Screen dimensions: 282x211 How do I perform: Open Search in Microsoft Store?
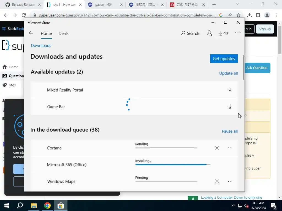[190, 33]
